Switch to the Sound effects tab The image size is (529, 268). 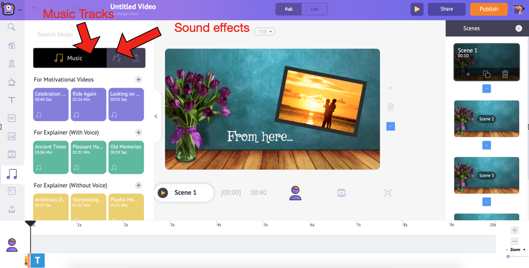[x=117, y=58]
